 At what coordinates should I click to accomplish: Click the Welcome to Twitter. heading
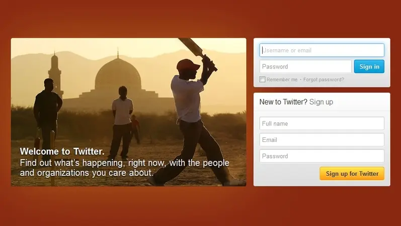tap(62, 152)
